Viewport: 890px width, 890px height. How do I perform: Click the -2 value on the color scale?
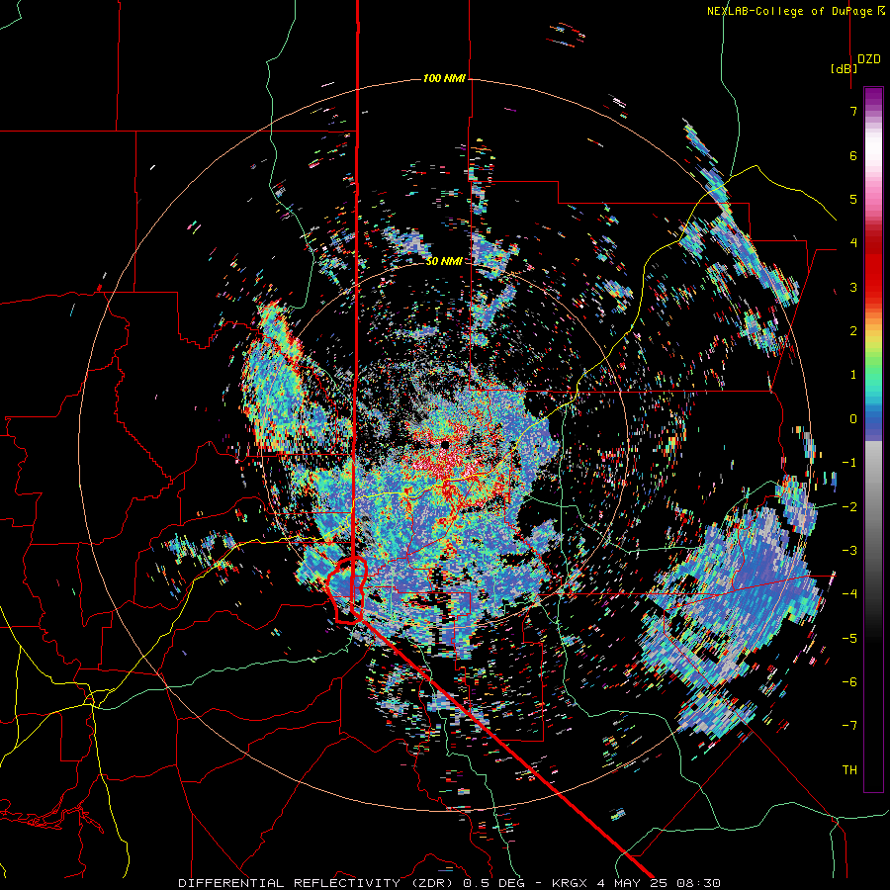click(x=849, y=506)
